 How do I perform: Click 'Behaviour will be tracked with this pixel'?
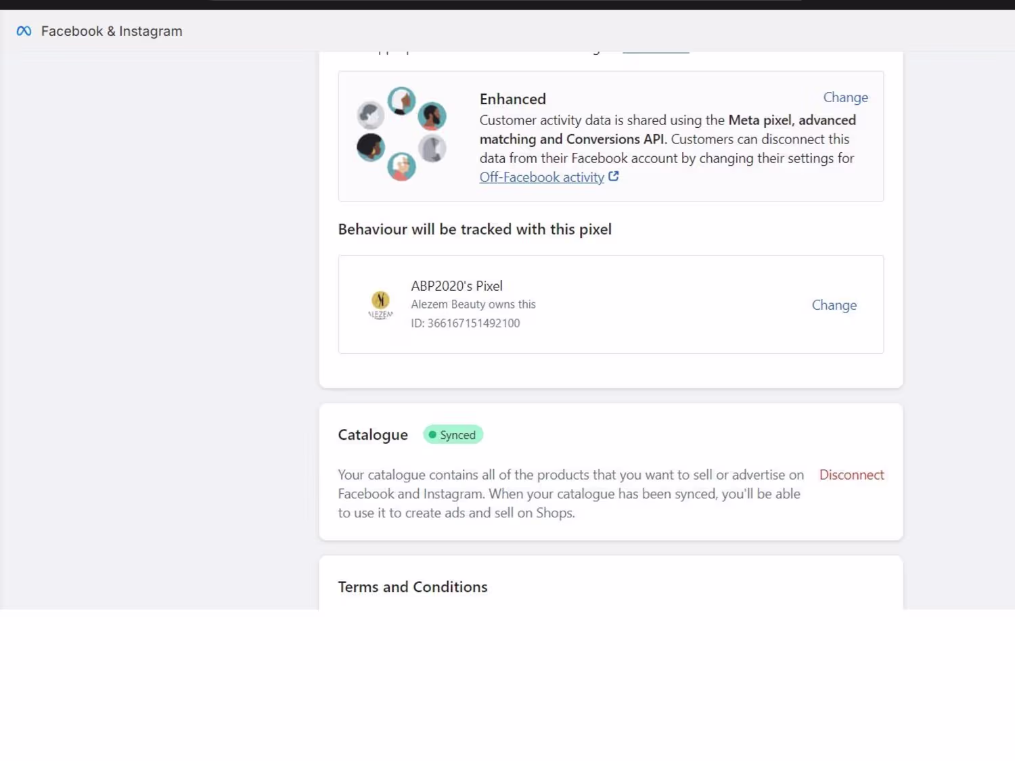474,229
